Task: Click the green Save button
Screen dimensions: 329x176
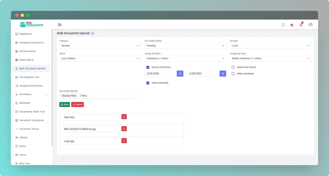Action: (x=64, y=105)
